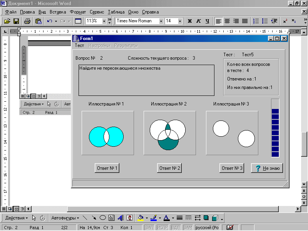Open the Файл menu
The width and height of the screenshot is (308, 231).
[11, 12]
